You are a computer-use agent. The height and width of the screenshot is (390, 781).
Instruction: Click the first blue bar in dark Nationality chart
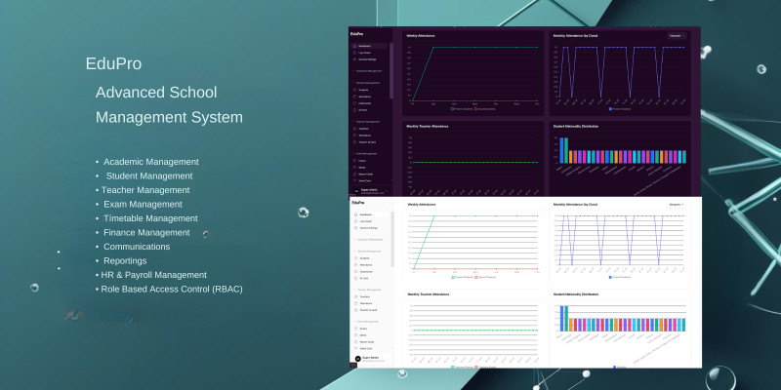pyautogui.click(x=560, y=151)
